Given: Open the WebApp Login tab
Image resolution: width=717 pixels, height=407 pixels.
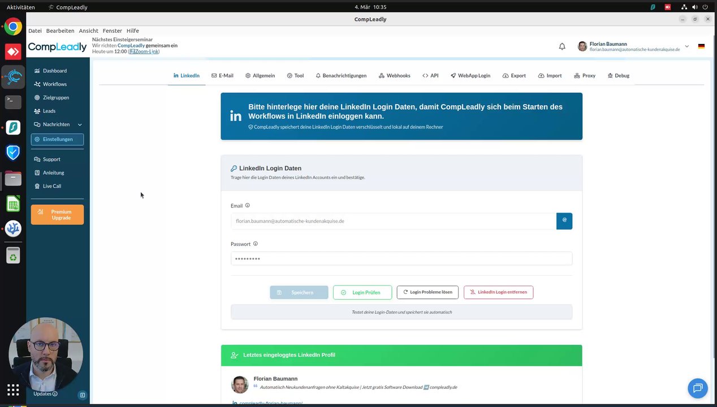Looking at the screenshot, I should coord(470,76).
